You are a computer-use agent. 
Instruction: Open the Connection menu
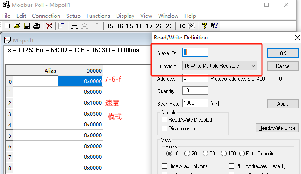[46, 16]
